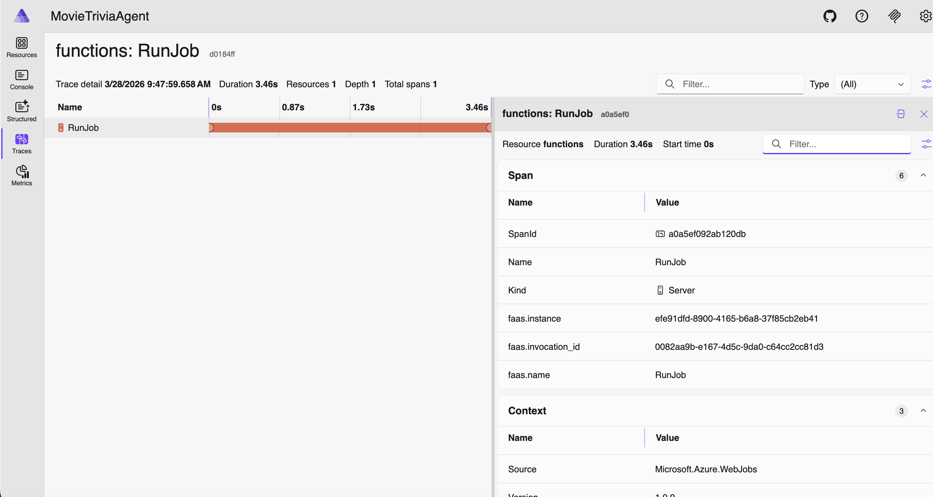Collapse the Span section
The height and width of the screenshot is (497, 933).
pyautogui.click(x=923, y=175)
